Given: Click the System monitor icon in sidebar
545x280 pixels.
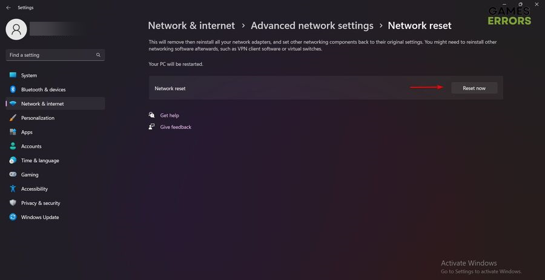Looking at the screenshot, I should click(x=13, y=76).
